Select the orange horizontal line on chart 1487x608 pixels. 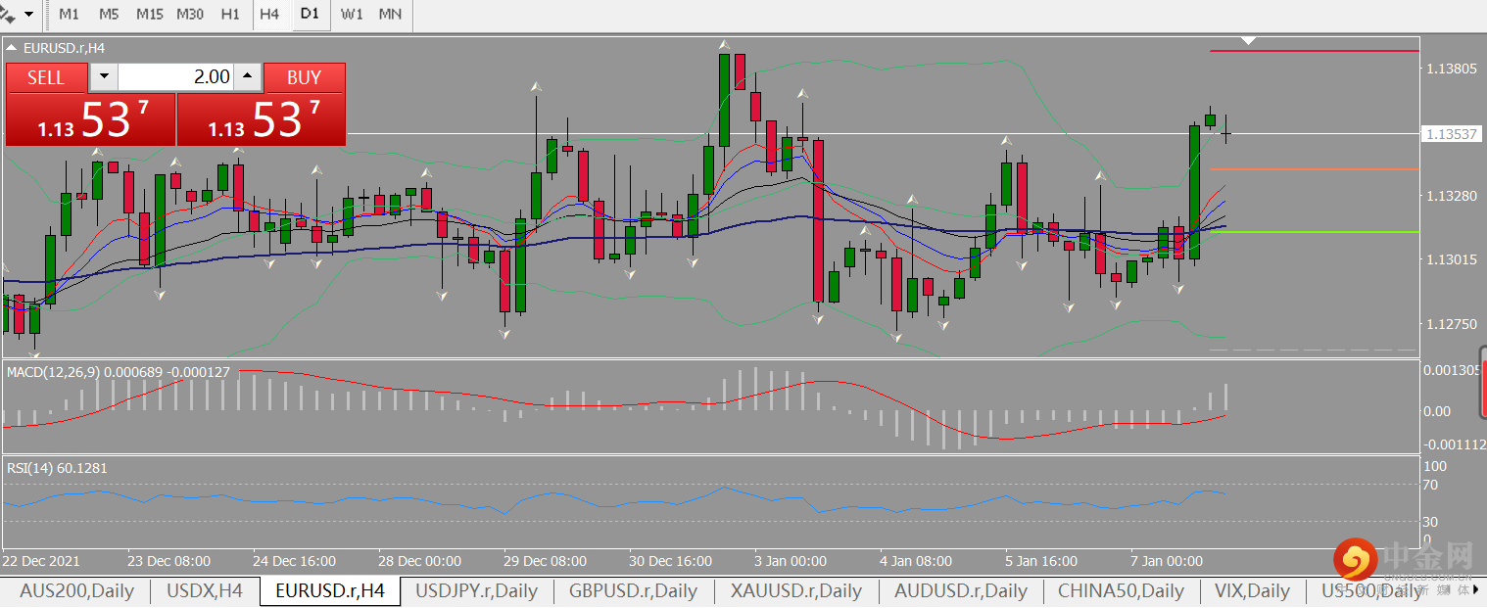tap(1314, 168)
